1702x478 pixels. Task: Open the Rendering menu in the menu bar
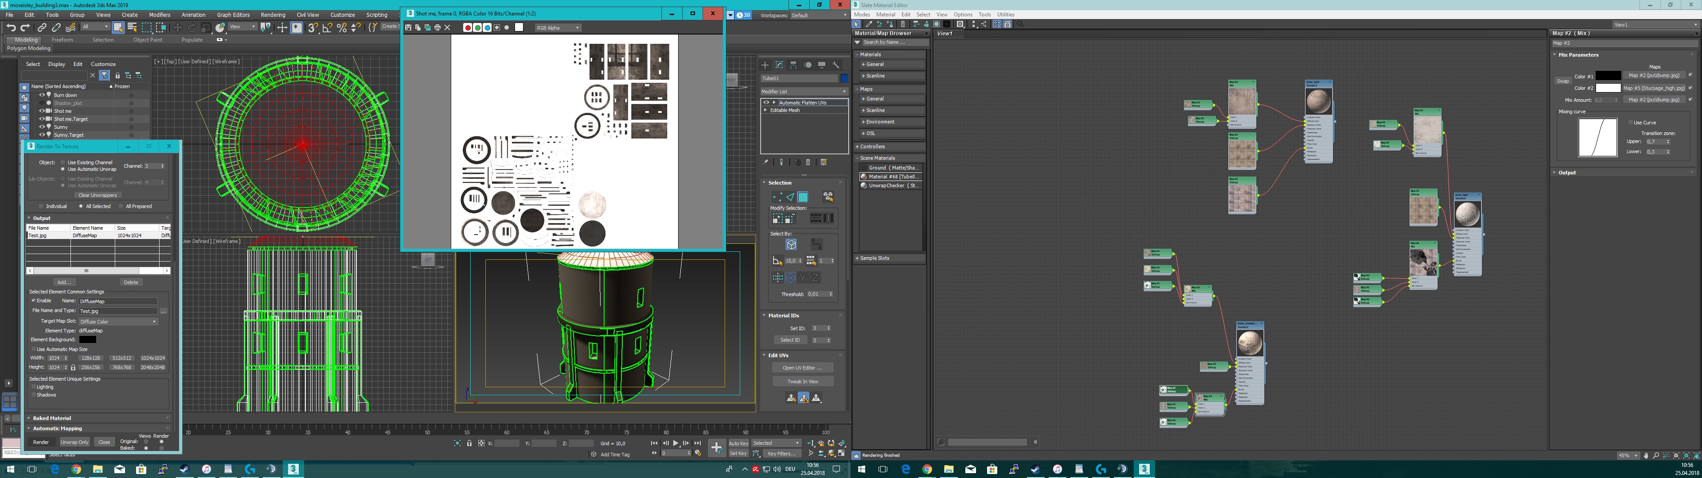(273, 15)
